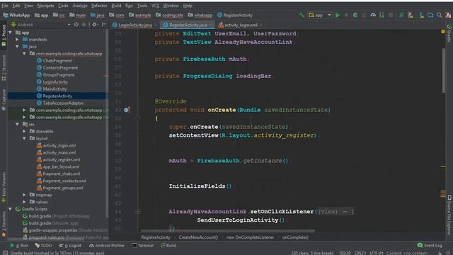The width and height of the screenshot is (453, 255).
Task: Click 'CreateNewAccount()' in the editor breadcrumbs
Action: coord(198,237)
